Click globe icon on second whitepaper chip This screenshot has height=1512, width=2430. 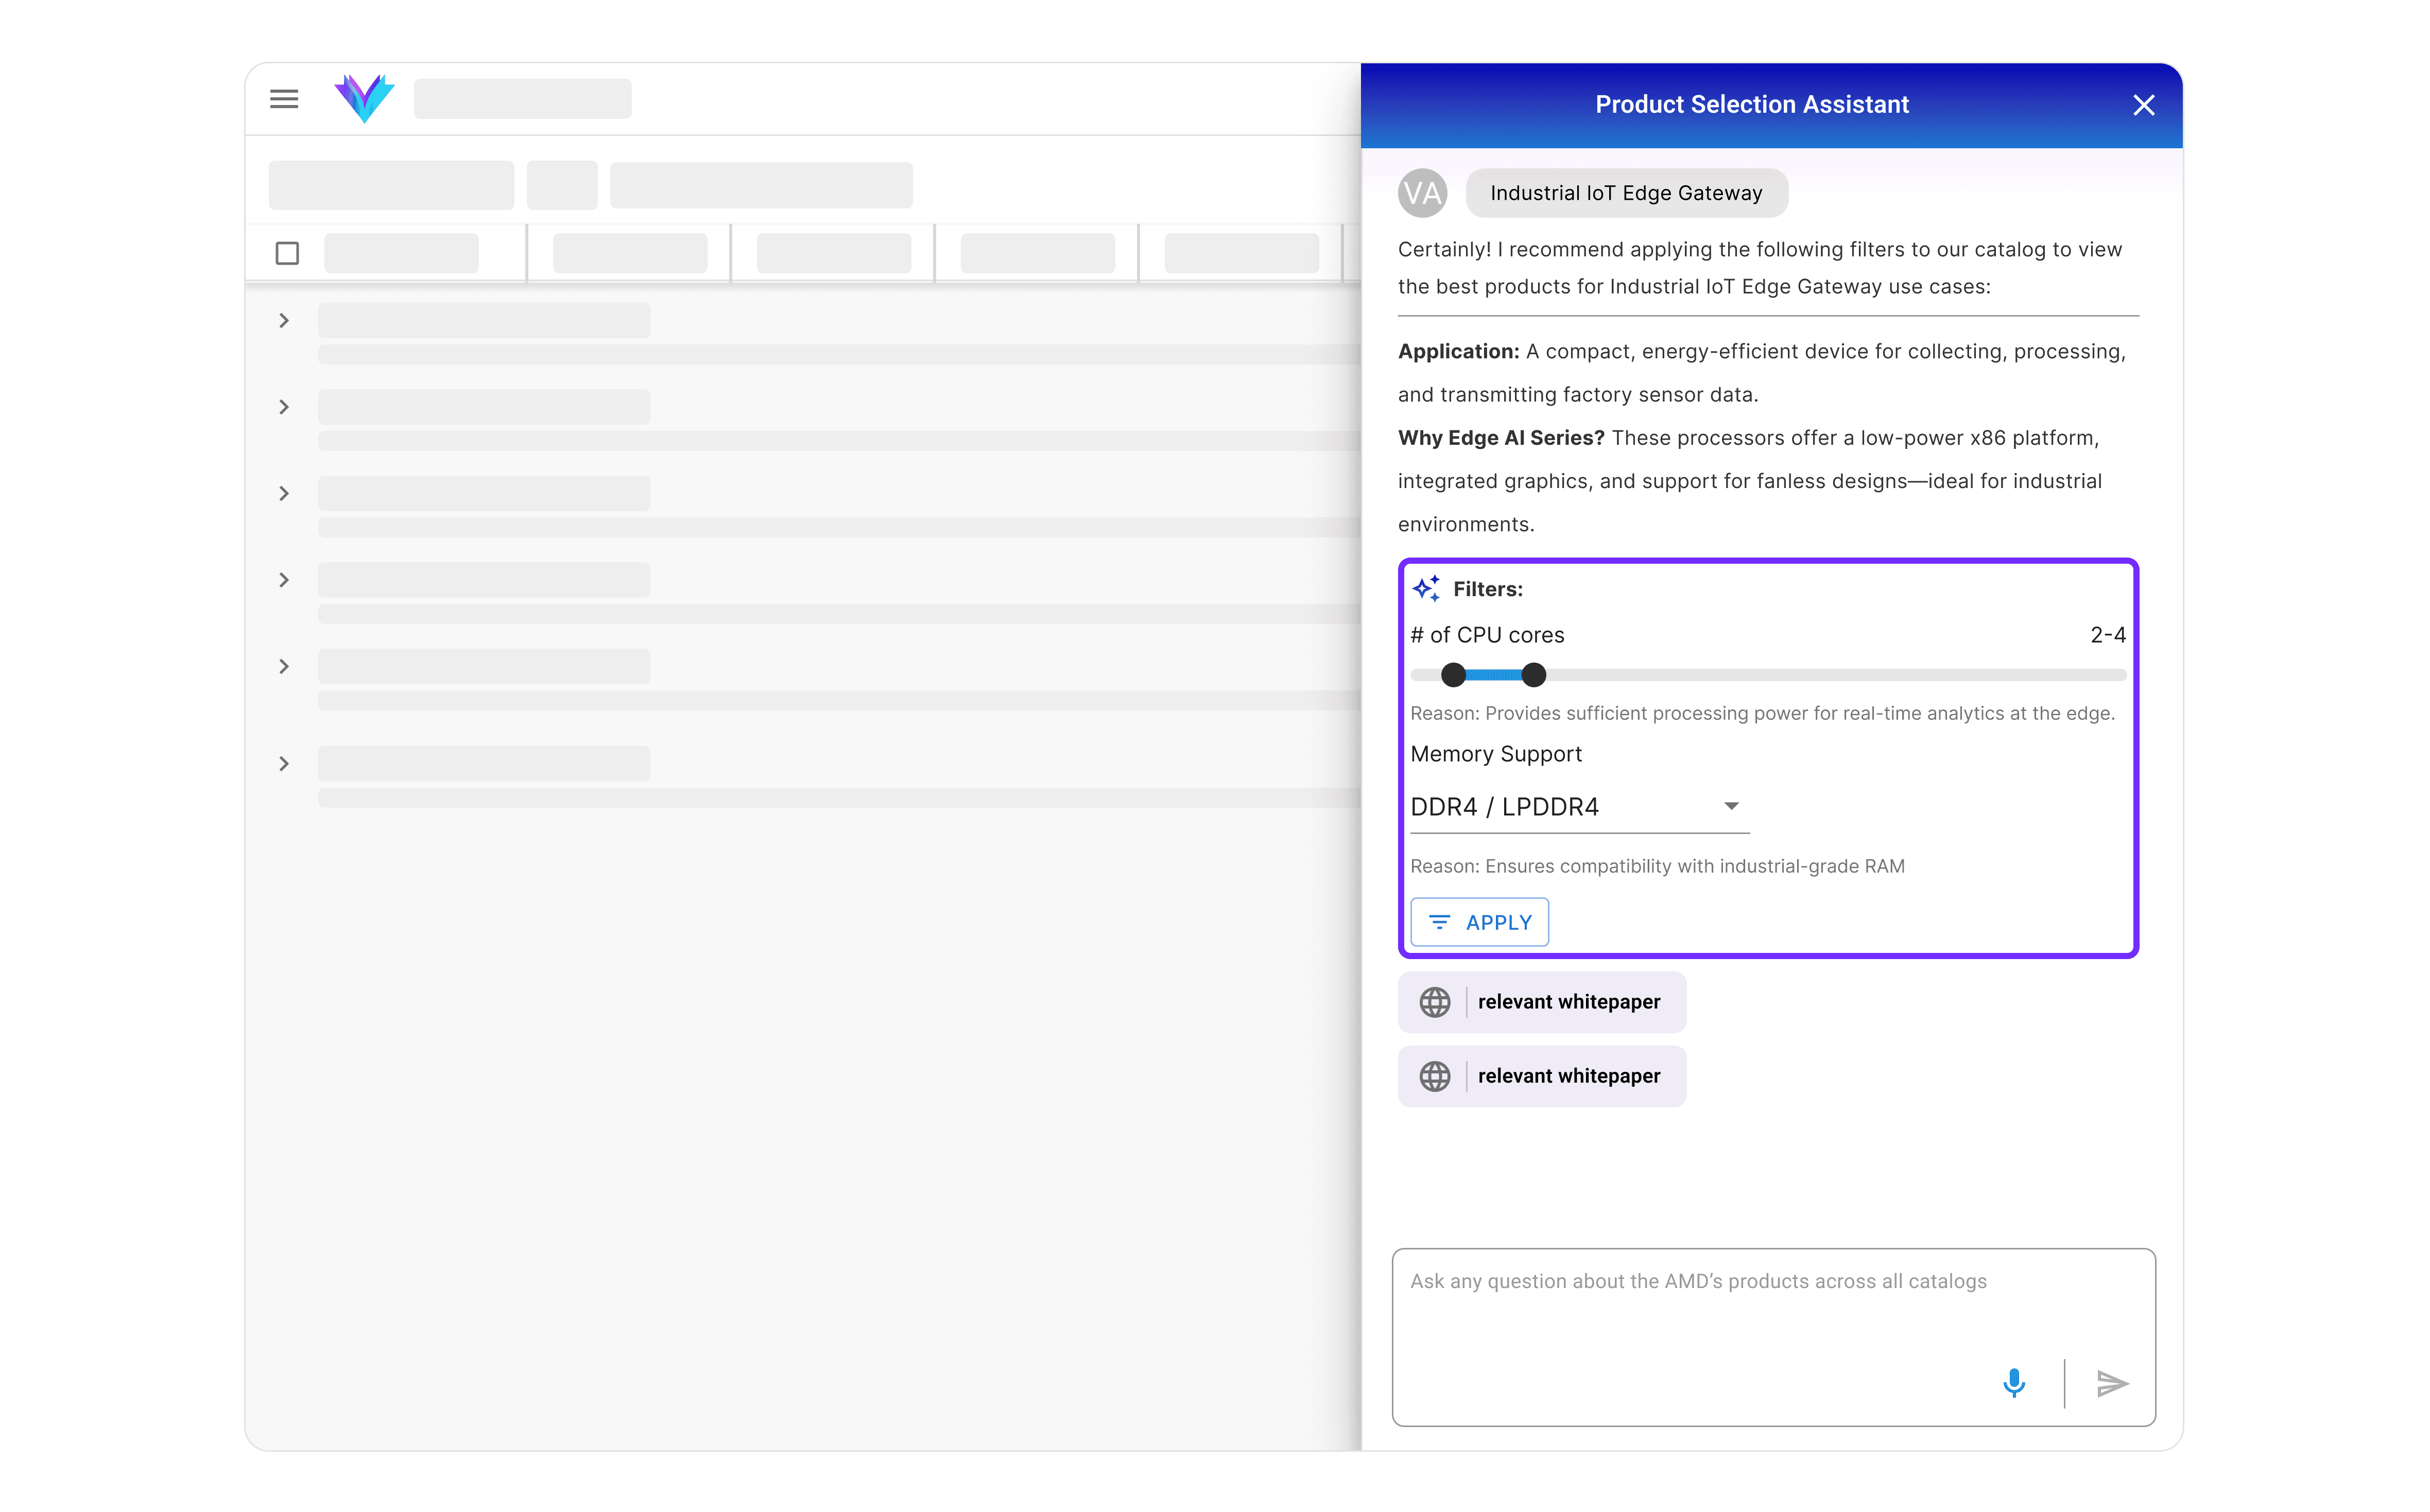click(1435, 1076)
